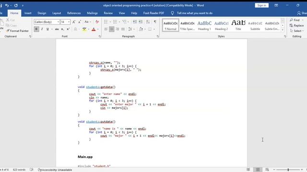Click the Shading paint bucket icon
Image resolution: width=307 pixels, height=172 pixels.
coord(141,29)
